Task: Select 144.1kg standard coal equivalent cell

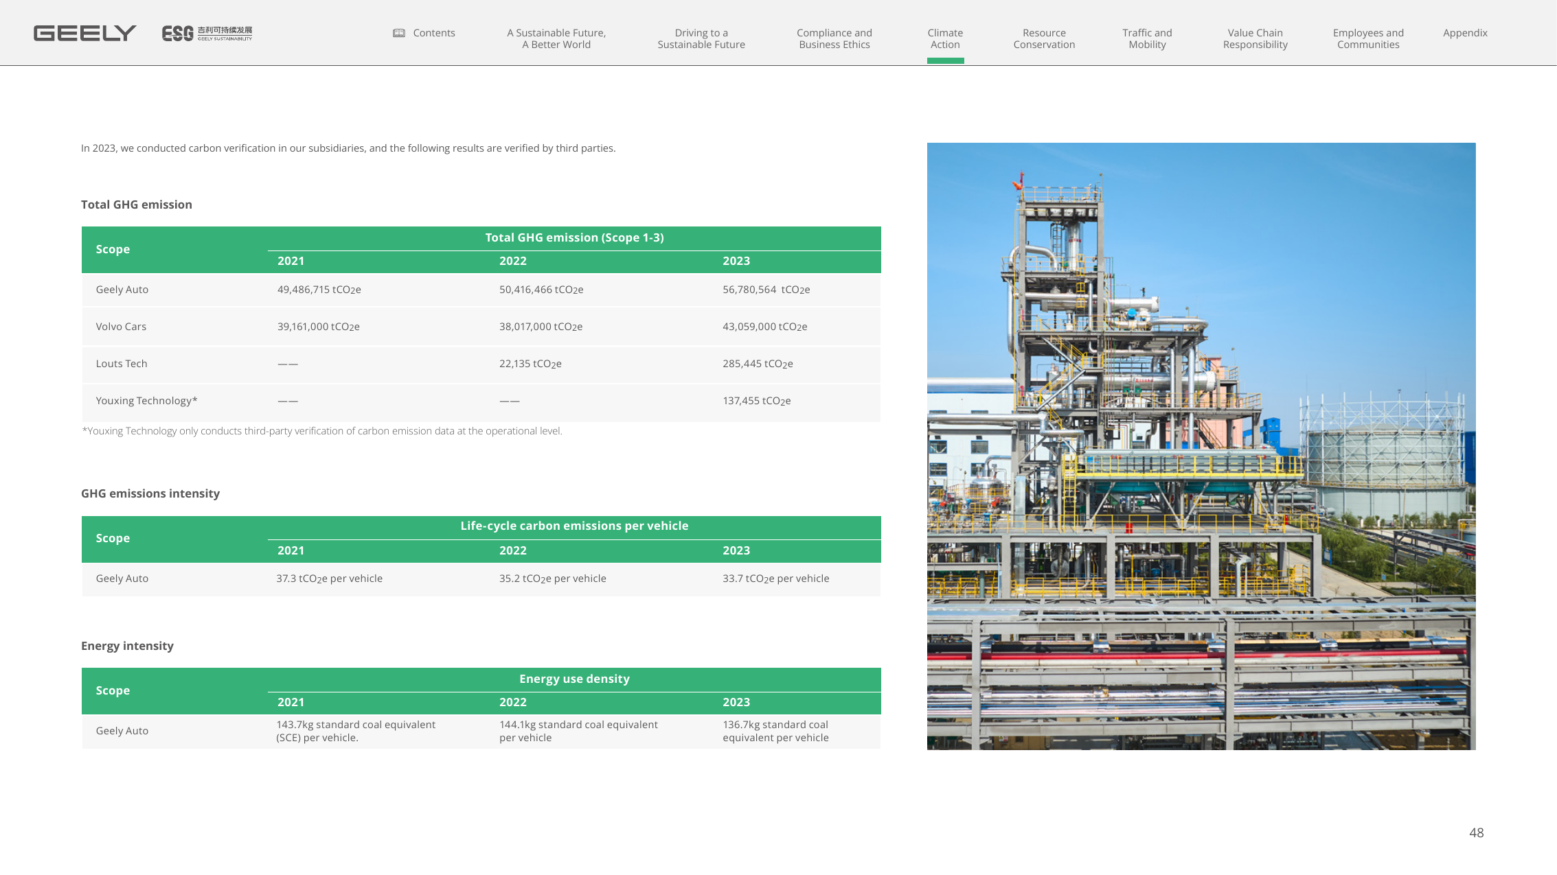Action: (578, 731)
